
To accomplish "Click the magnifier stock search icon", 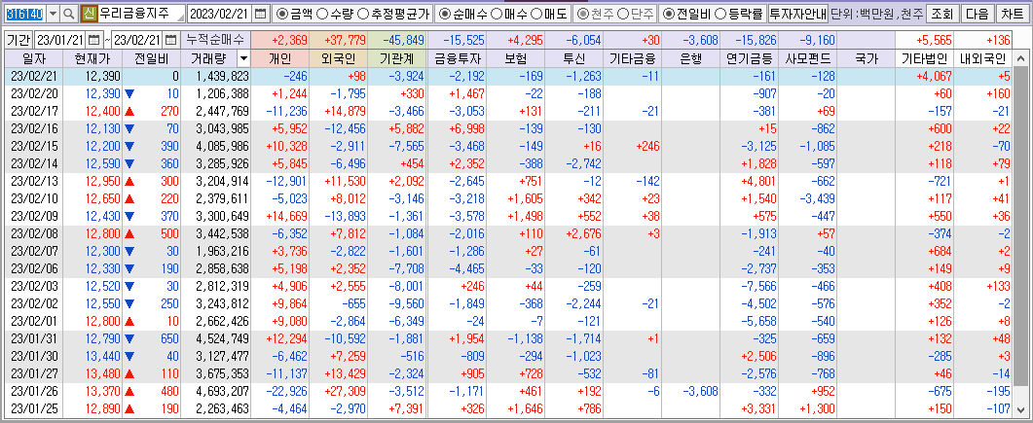I will pos(69,14).
